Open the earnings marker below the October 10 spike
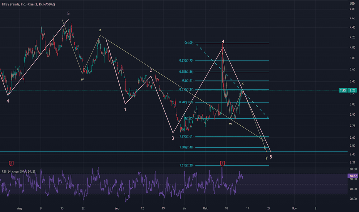This screenshot has width=359, height=212. (222, 163)
